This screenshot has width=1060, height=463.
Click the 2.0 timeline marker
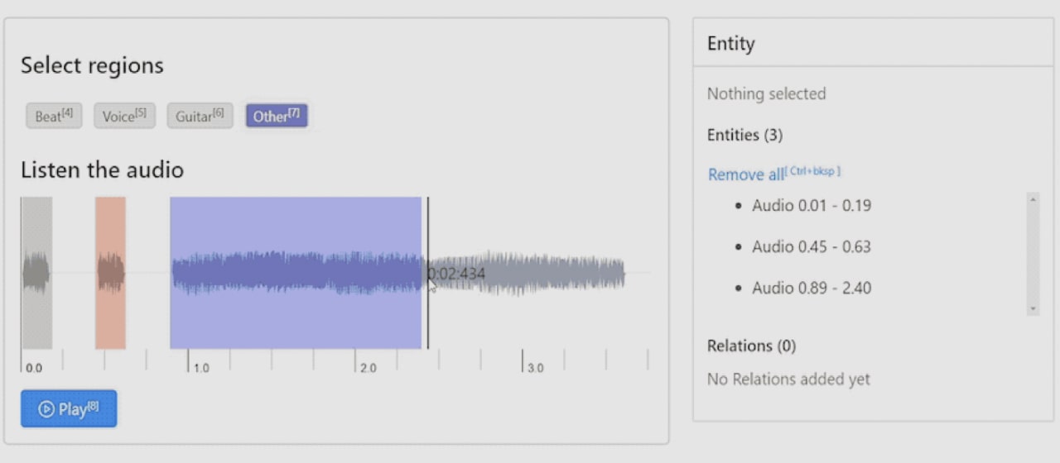tap(356, 360)
